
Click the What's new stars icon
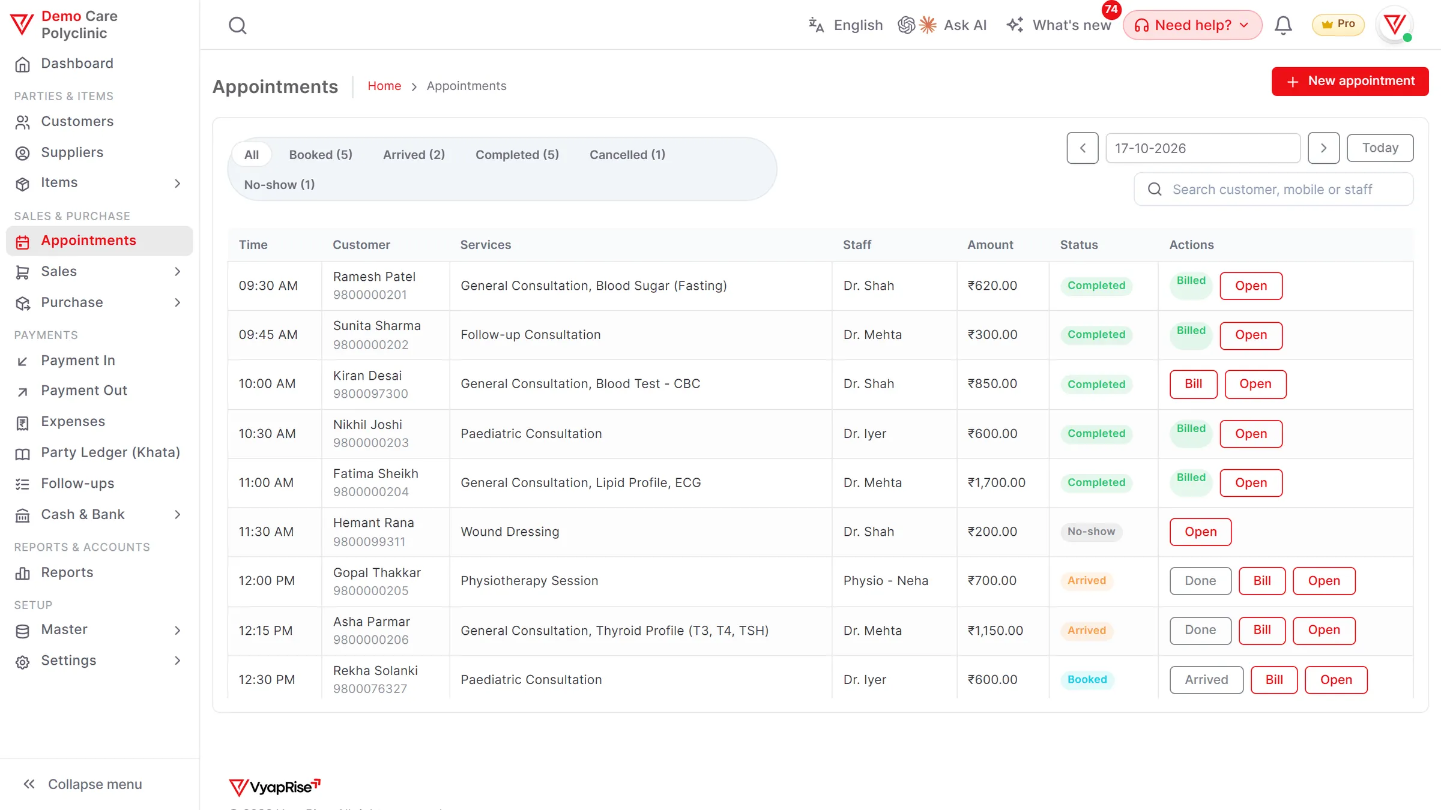coord(1015,25)
